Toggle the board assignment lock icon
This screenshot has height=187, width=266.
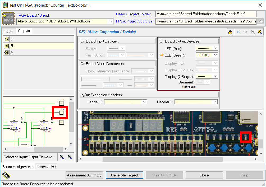[230, 32]
